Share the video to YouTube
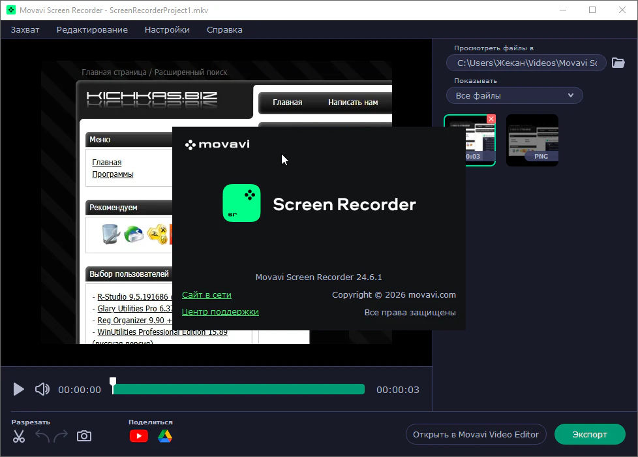 point(139,436)
